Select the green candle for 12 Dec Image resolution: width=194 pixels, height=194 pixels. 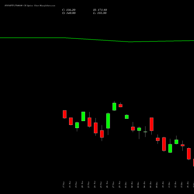(177, 142)
